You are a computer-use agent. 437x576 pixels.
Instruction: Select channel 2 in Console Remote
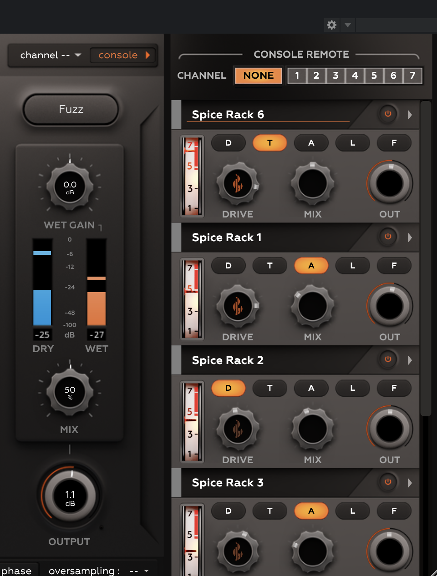pyautogui.click(x=316, y=76)
